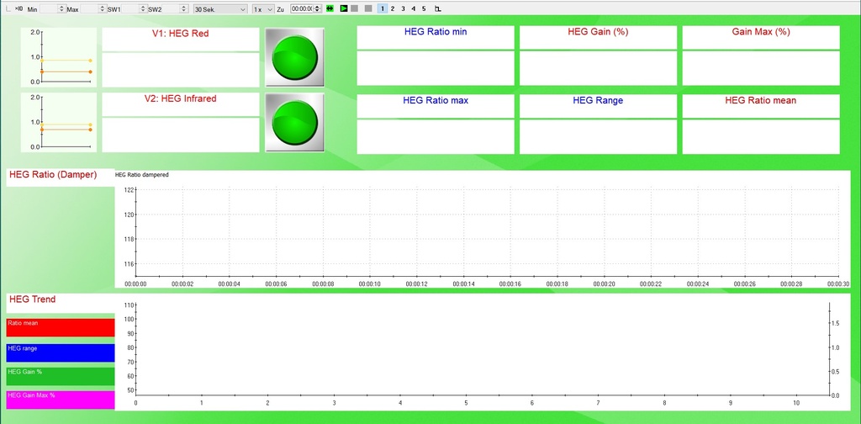861x424 pixels.
Task: Click the SW1 threshold input field
Action: (130, 8)
